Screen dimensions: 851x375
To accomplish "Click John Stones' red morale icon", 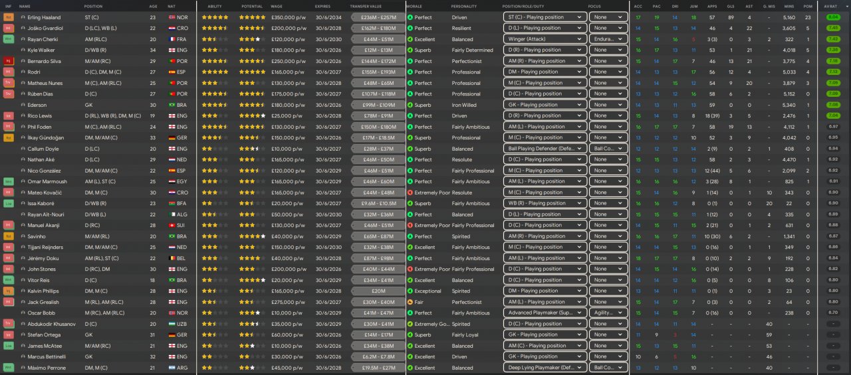I will [410, 269].
